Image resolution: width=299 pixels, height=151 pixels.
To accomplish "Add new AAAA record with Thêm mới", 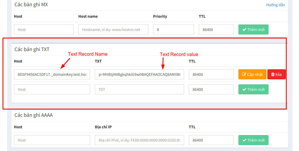I will tap(253, 140).
